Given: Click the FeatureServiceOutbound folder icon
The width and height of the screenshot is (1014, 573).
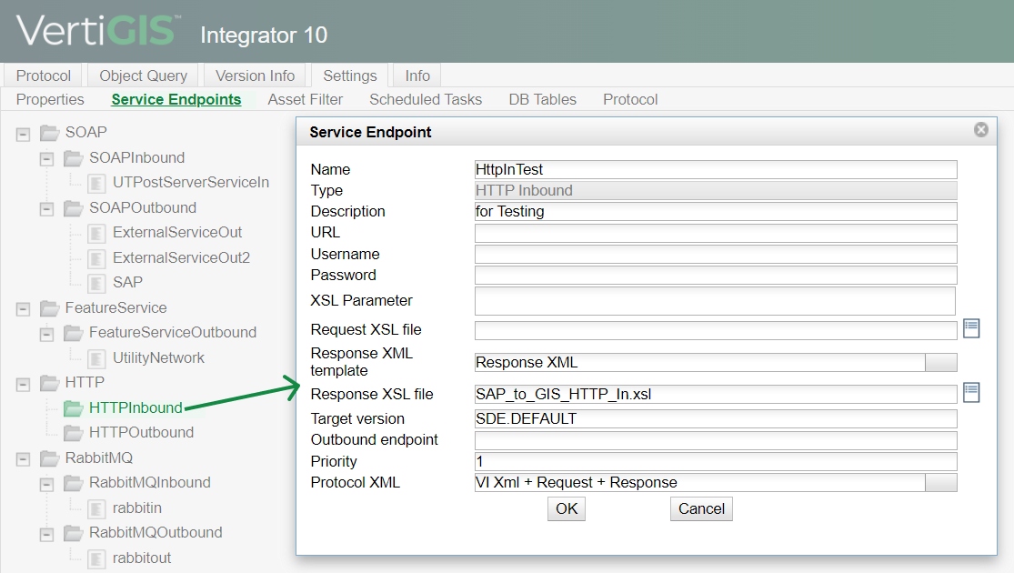Looking at the screenshot, I should 73,333.
